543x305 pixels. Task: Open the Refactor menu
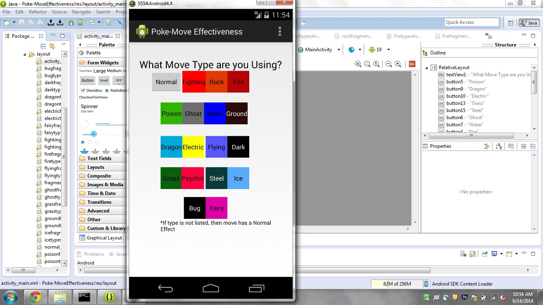point(38,12)
